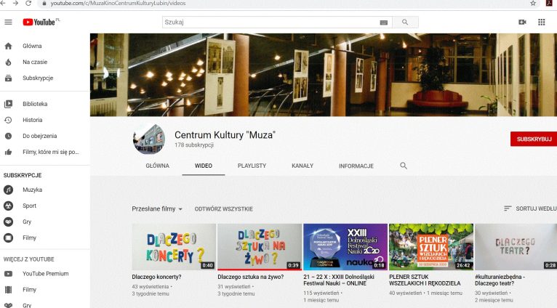The height and width of the screenshot is (308, 557).
Task: Open the Sortuj według sort menu
Action: pos(529,209)
